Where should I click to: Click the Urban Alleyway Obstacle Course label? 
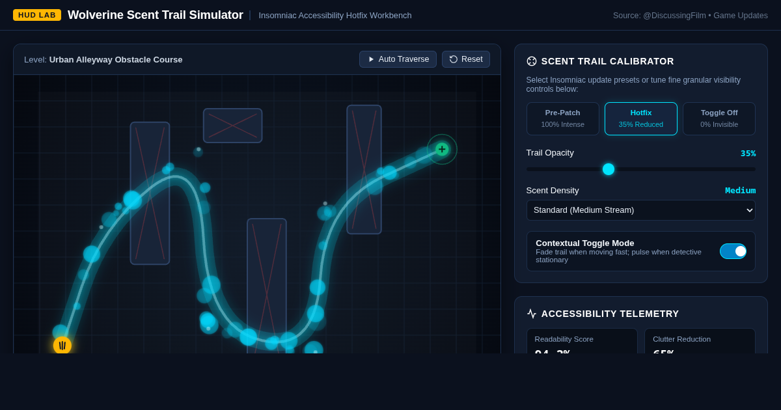[116, 59]
